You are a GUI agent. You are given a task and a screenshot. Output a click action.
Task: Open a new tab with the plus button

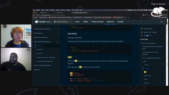[x=90, y=13]
